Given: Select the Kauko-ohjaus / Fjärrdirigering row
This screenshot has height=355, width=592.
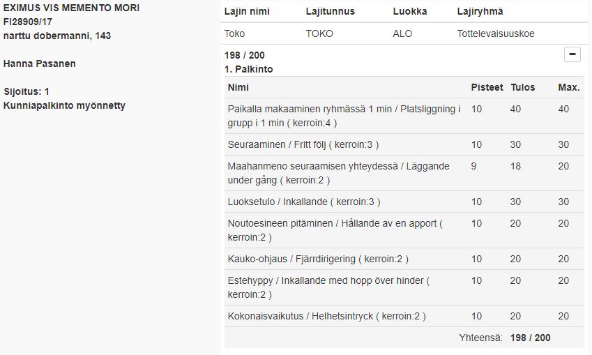Looking at the screenshot, I should click(404, 259).
